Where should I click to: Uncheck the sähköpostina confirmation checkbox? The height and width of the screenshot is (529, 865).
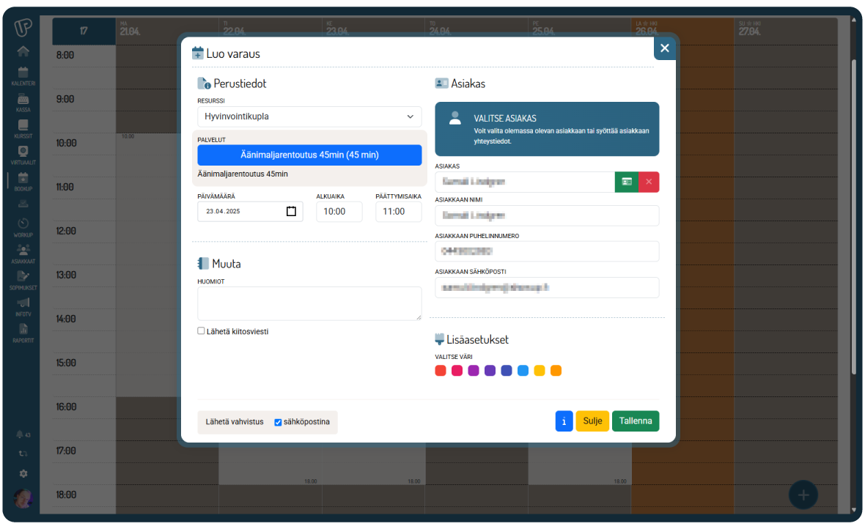click(x=278, y=422)
